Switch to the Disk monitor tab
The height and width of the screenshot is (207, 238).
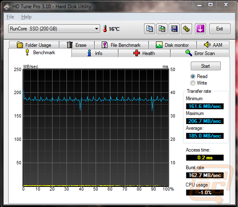pos(173,45)
